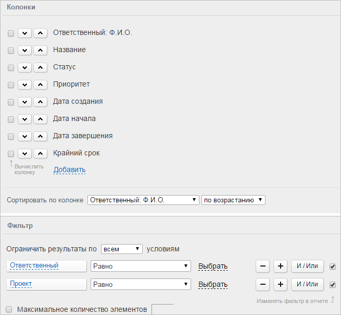The height and width of the screenshot is (315, 341).
Task: Move 'Название' column up
Action: pyautogui.click(x=40, y=50)
